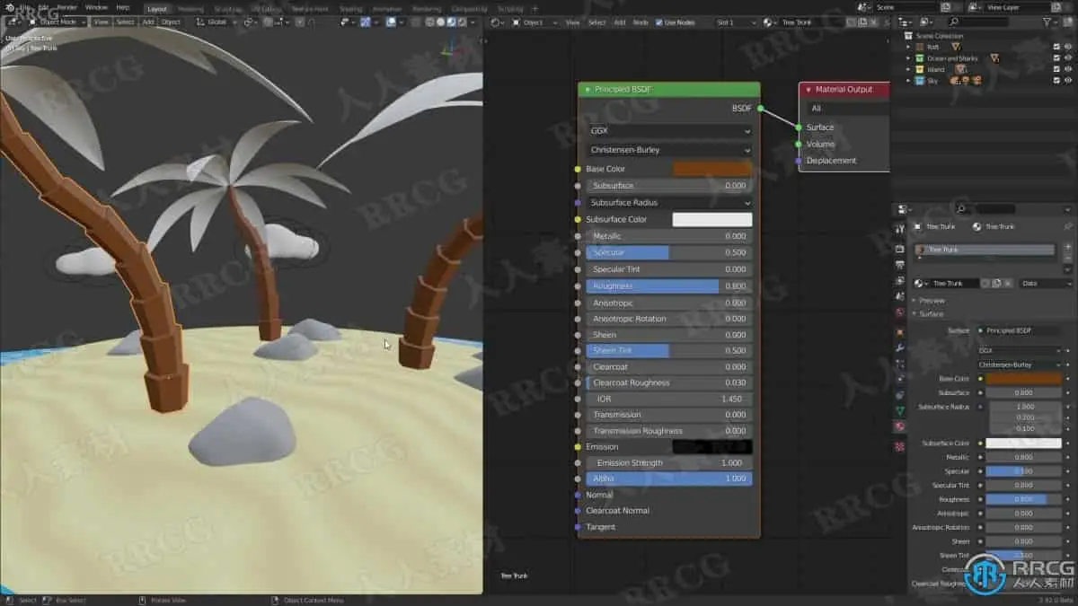The image size is (1078, 606).
Task: Click the Base Color swatch in Principled BSDF node
Action: click(711, 169)
